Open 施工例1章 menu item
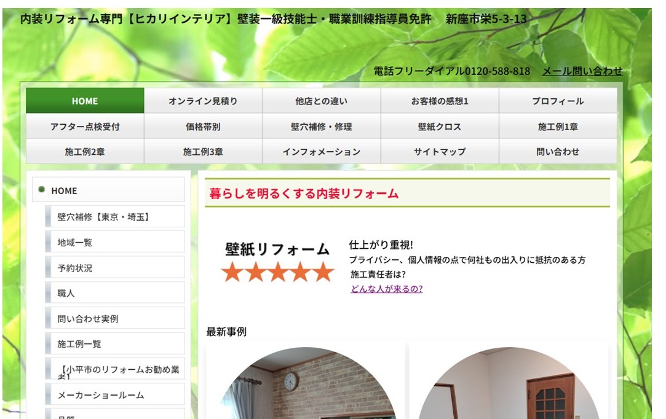The height and width of the screenshot is (419, 666). point(558,126)
